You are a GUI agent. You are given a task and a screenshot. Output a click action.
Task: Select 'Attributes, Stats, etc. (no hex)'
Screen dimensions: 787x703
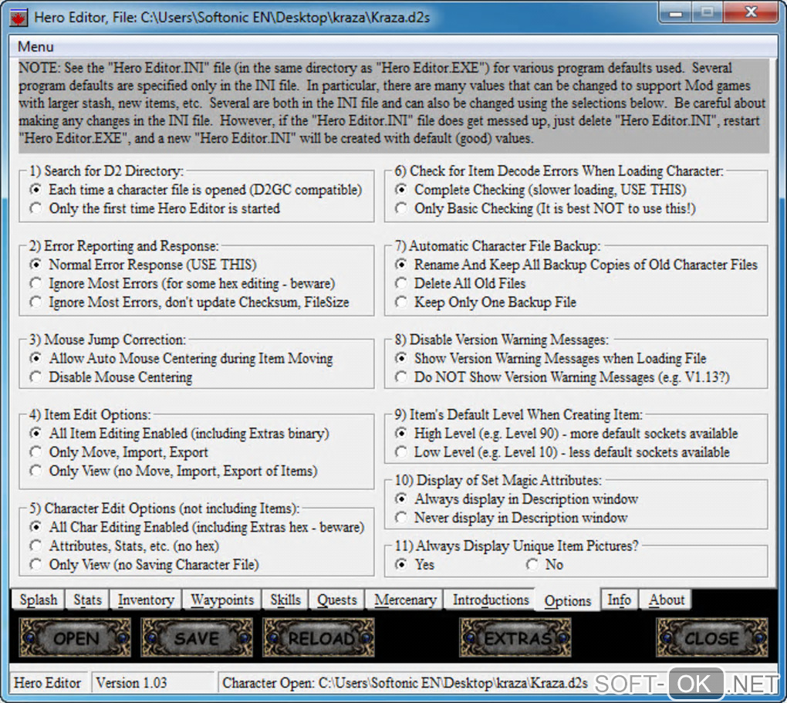coord(124,546)
